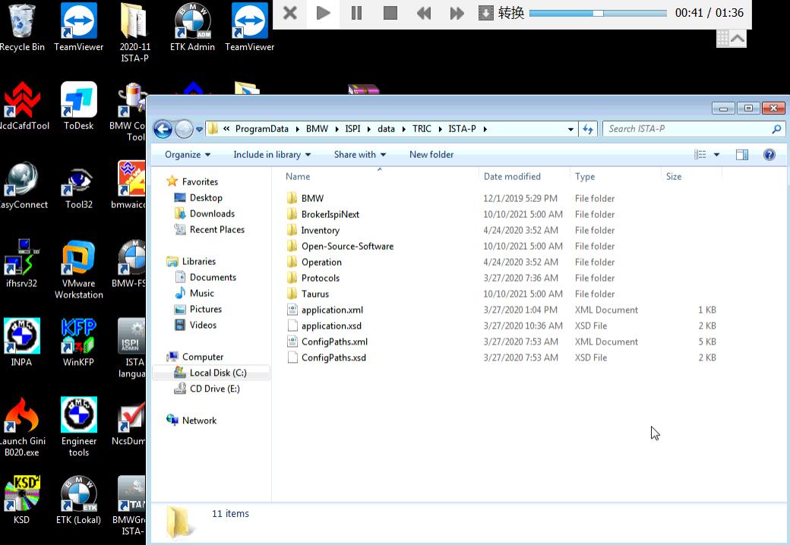Select the Music library

click(194, 294)
